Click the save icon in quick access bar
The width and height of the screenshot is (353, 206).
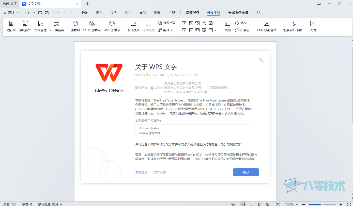27,12
